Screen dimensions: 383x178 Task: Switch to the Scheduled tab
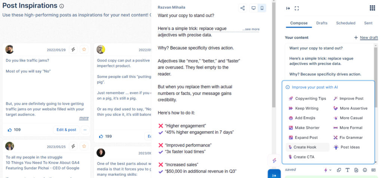coord(346,23)
